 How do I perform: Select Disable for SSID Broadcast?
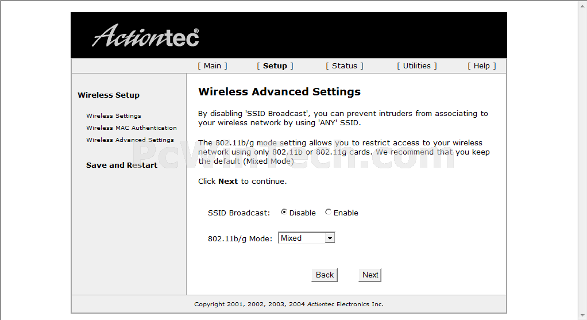click(x=284, y=212)
